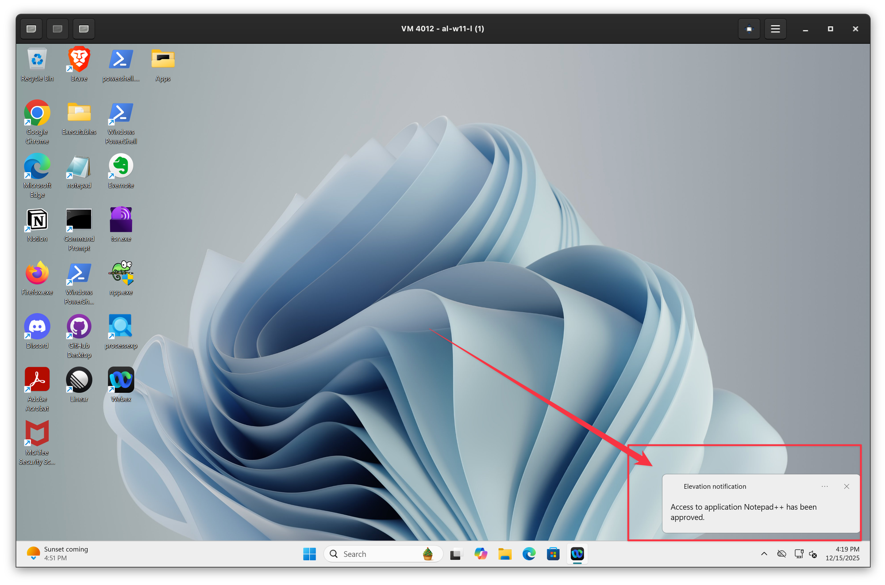Select the Discord desktop shortcut
Viewport: 885px width, 585px height.
click(37, 327)
